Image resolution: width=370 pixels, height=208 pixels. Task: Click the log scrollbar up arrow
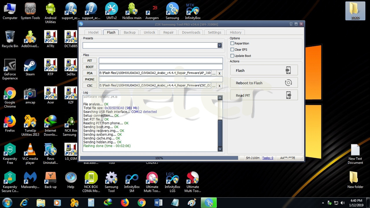click(x=220, y=98)
